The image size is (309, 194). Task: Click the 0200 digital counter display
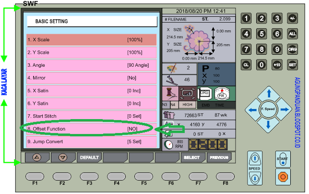click(208, 145)
